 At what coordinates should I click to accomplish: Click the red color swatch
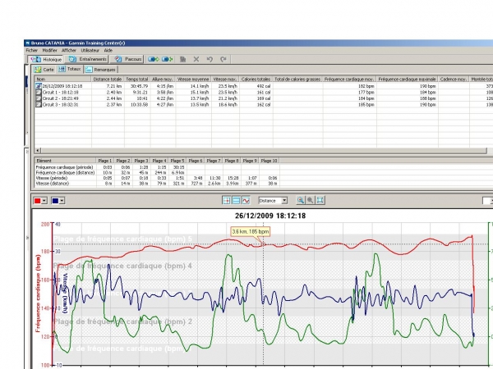coord(38,201)
